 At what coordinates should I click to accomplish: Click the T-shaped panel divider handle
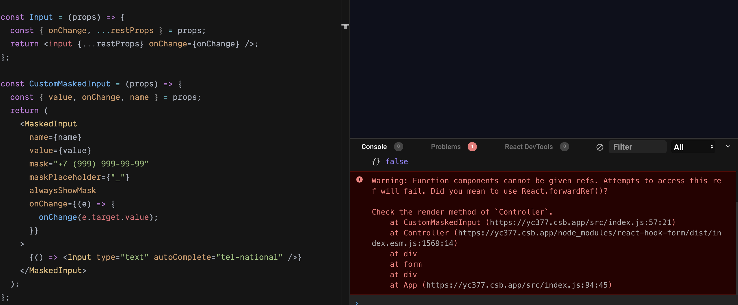click(x=346, y=27)
